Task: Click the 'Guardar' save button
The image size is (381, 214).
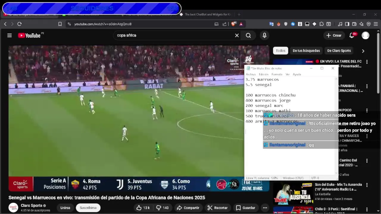Action: [x=246, y=208]
